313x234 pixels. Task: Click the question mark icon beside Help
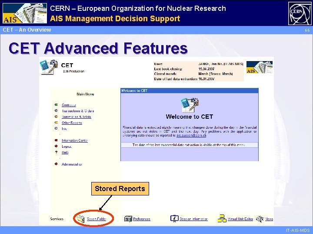click(56, 152)
